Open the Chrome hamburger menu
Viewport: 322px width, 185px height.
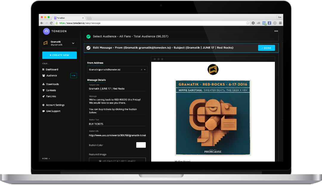click(x=280, y=23)
